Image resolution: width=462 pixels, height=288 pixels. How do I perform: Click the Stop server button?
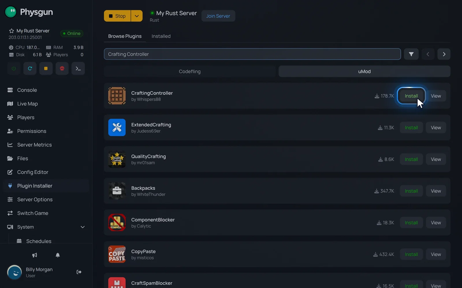tap(117, 16)
